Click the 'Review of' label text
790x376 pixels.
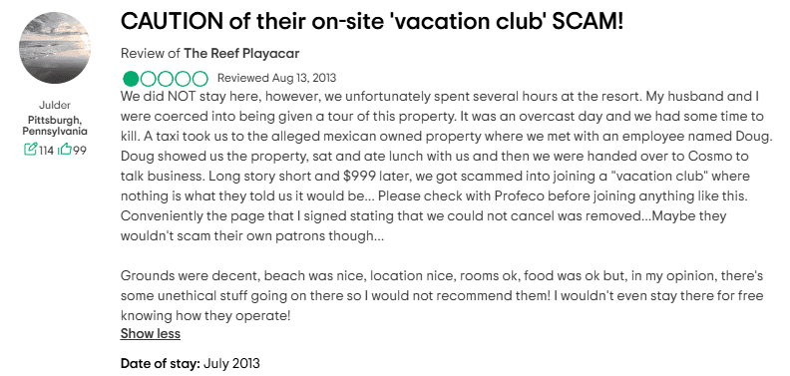coord(151,54)
